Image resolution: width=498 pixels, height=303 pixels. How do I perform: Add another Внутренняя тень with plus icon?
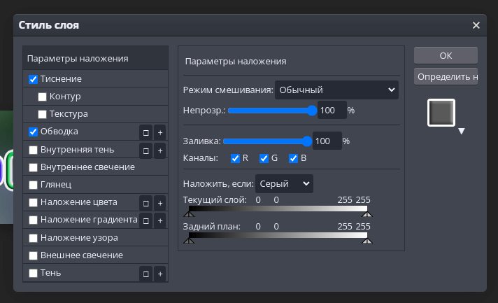point(160,150)
